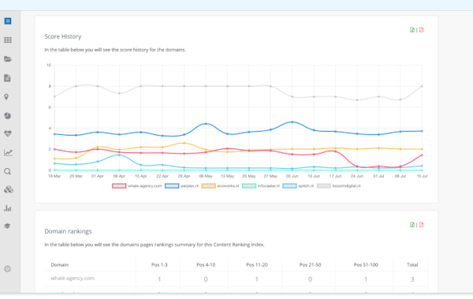Screen dimensions: 473x299
Task: Click the Domain column header
Action: [x=59, y=264]
